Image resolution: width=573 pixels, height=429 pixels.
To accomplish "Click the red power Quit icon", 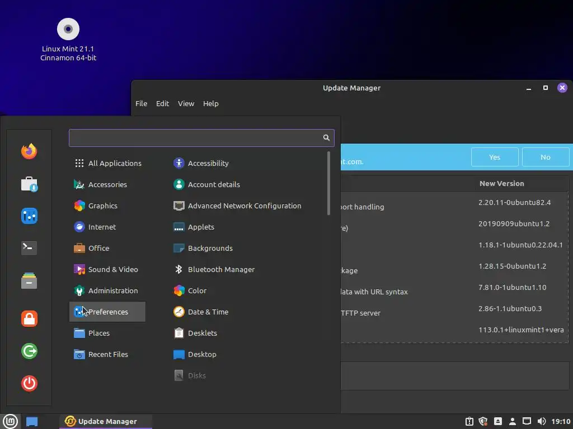I will point(29,383).
